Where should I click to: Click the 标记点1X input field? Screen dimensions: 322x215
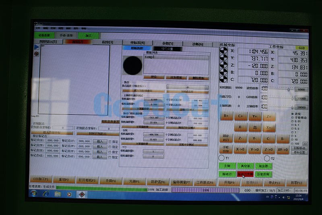click(53, 140)
